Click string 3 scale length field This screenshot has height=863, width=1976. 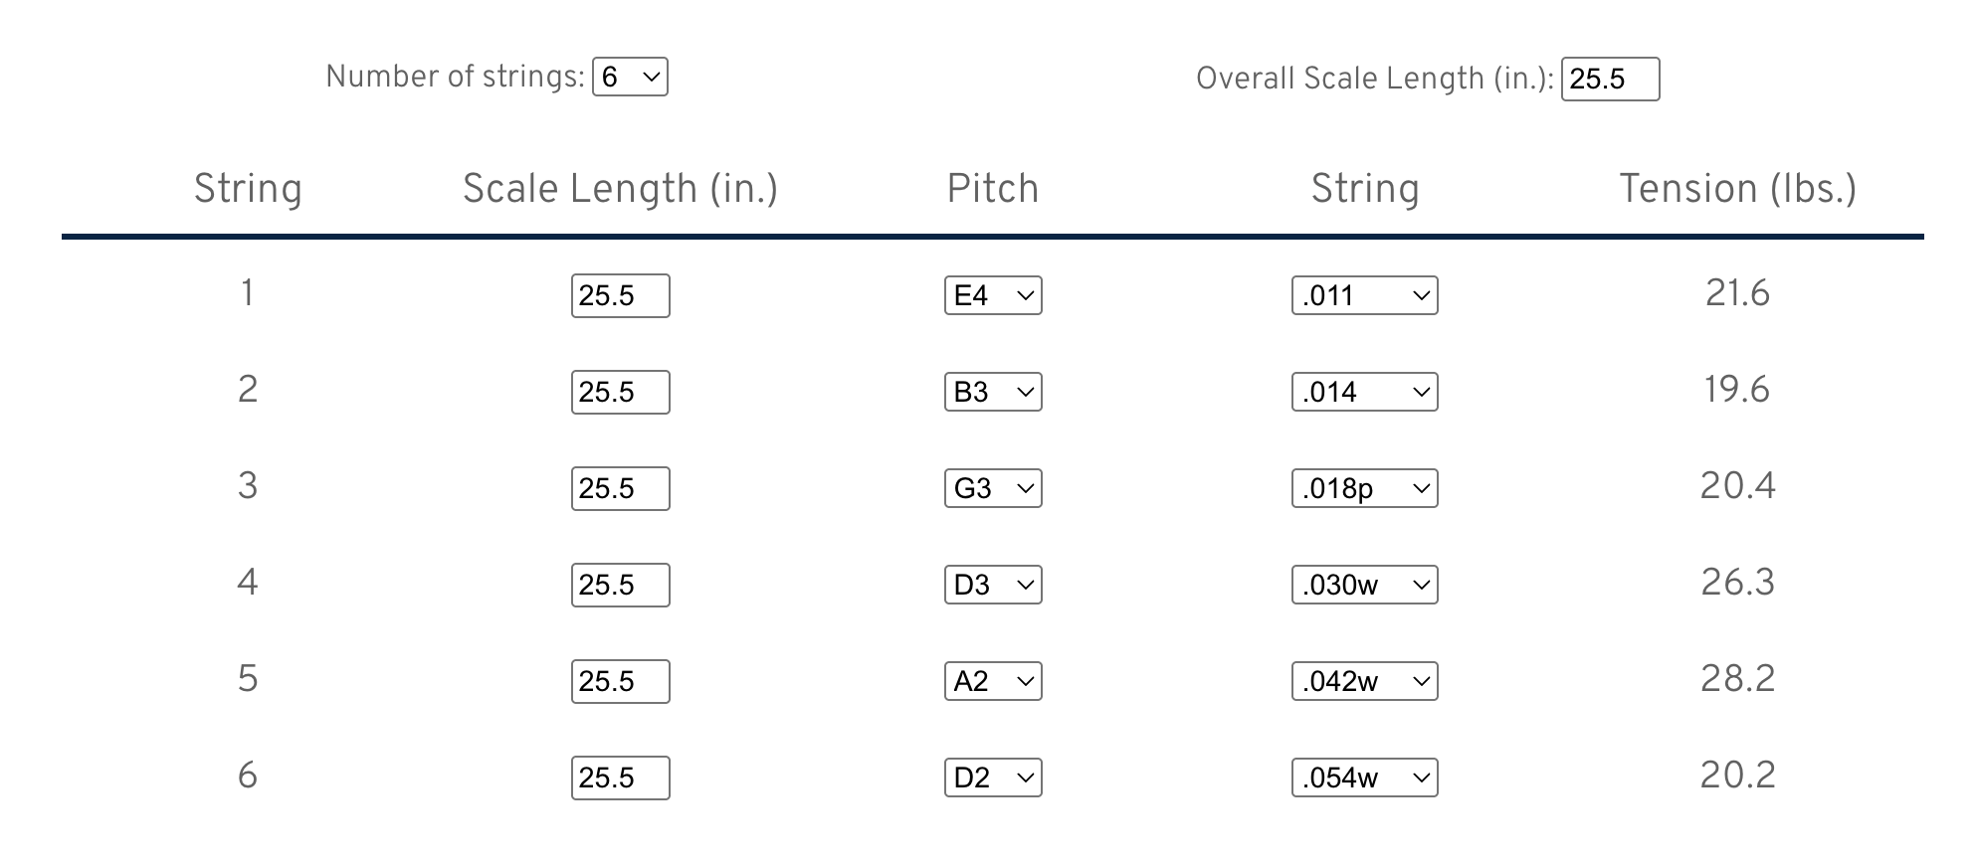coord(620,488)
